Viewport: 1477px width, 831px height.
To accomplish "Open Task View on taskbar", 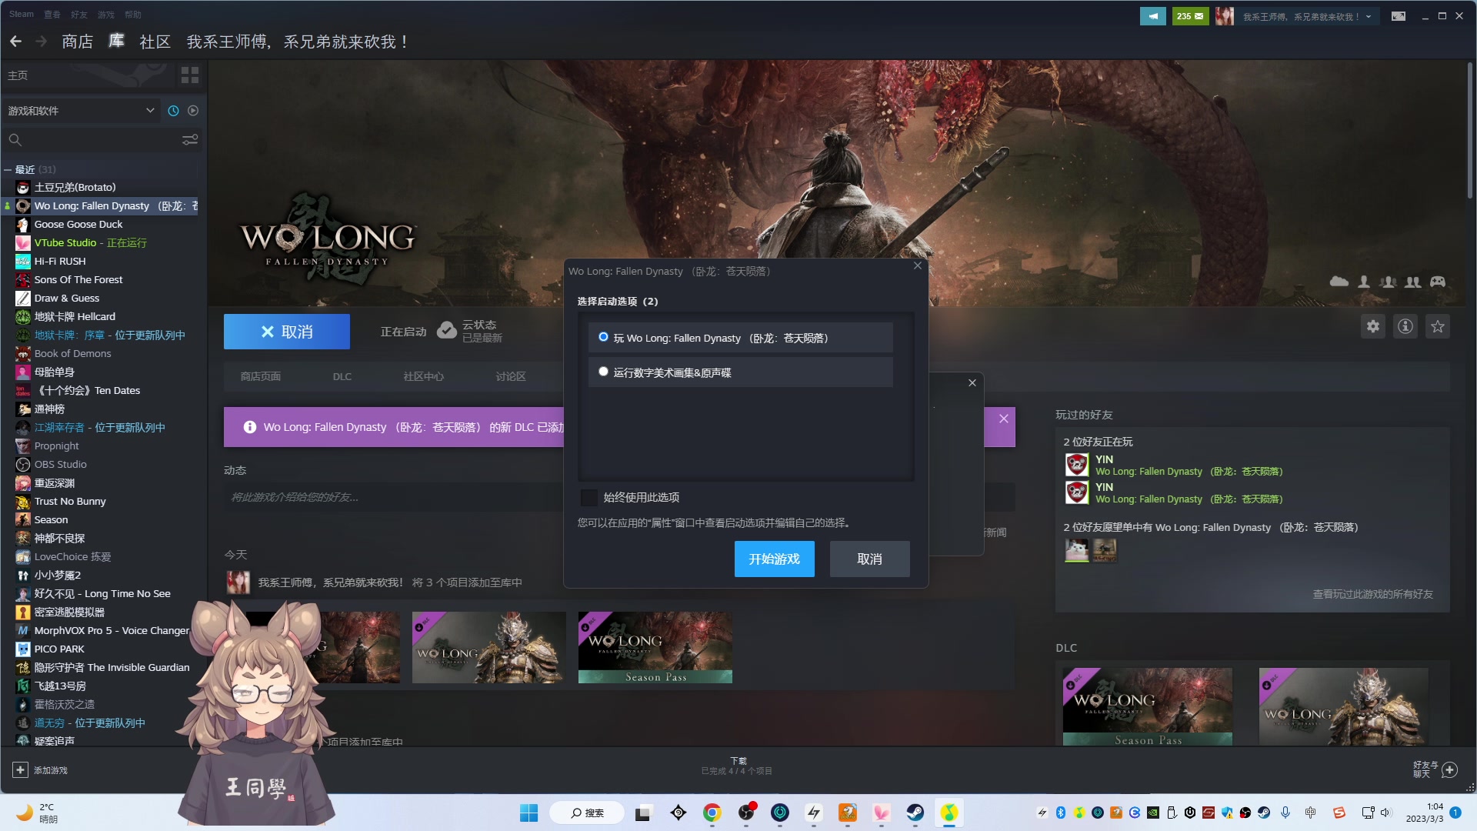I will [643, 813].
